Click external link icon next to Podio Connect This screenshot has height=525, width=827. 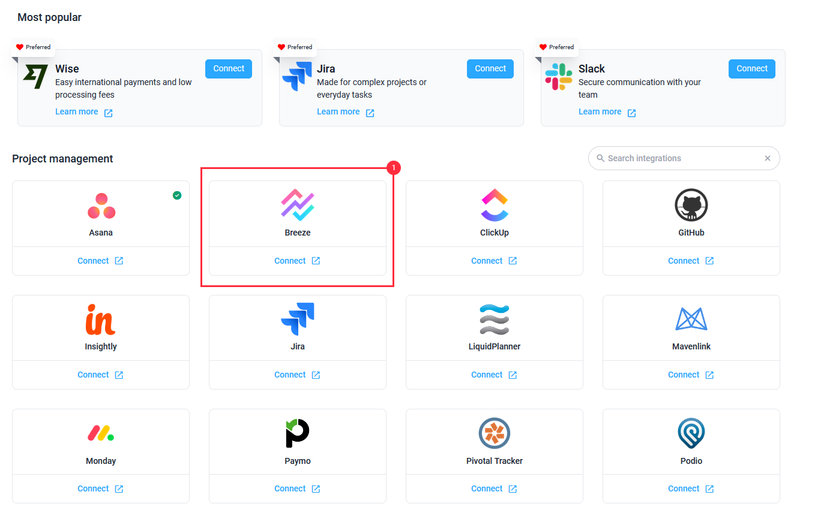(709, 489)
